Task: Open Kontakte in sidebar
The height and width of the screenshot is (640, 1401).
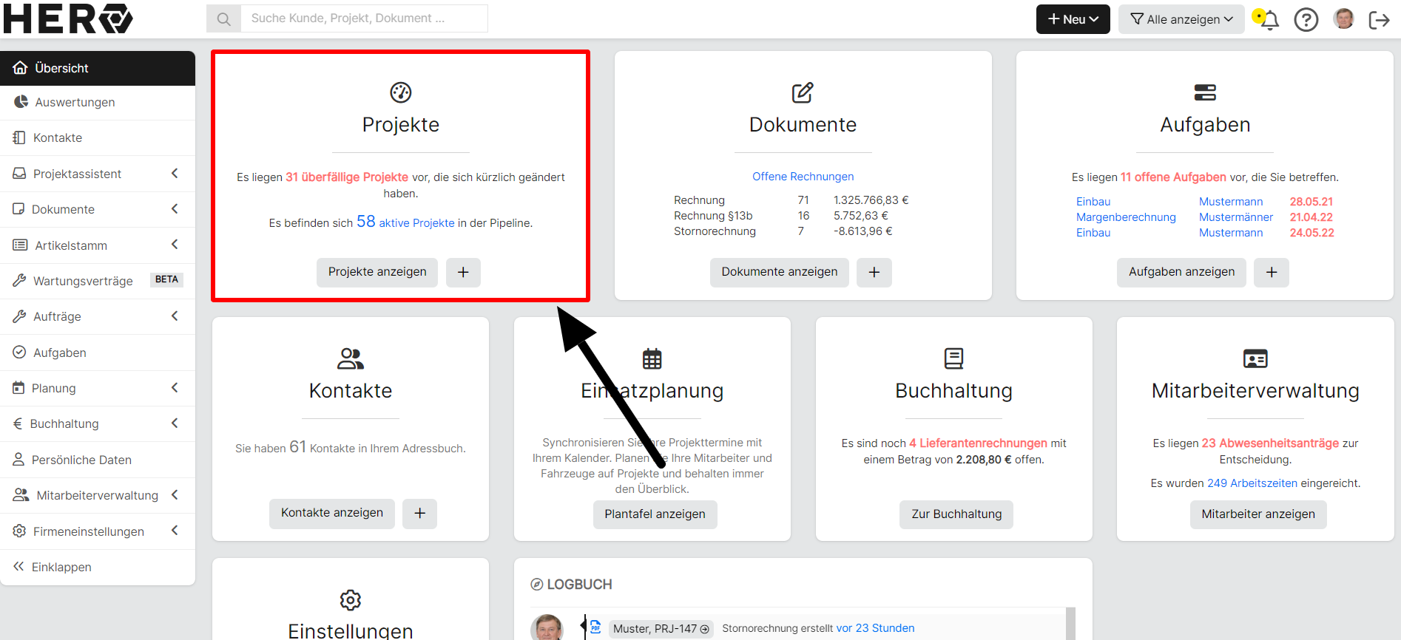Action: point(98,137)
